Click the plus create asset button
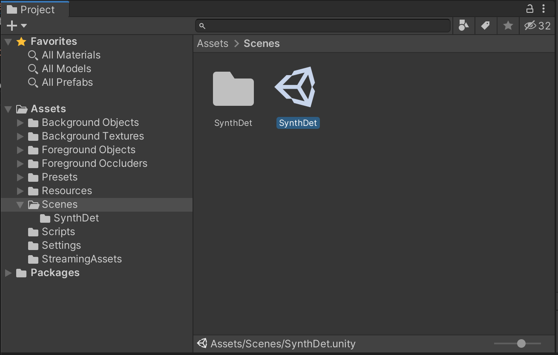Viewport: 558px width, 355px height. 12,26
